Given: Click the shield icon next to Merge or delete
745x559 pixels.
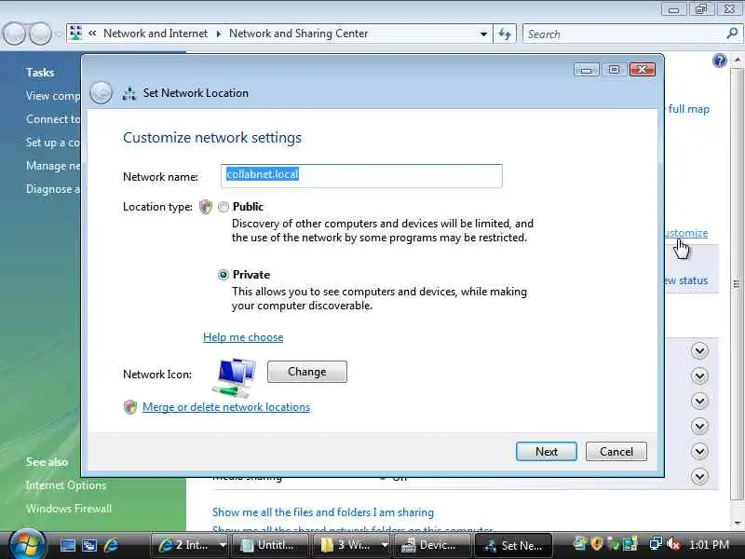Looking at the screenshot, I should pyautogui.click(x=130, y=407).
